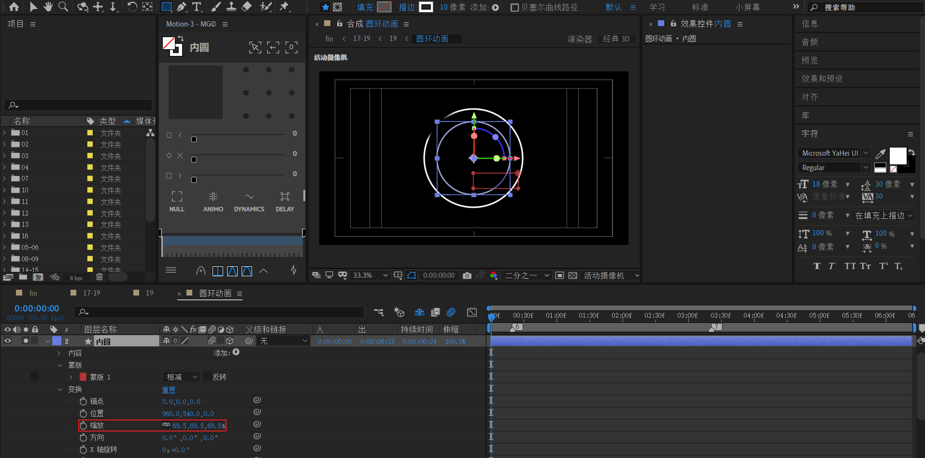The width and height of the screenshot is (925, 458).
Task: Select the Puppet Pin tool
Action: pos(284,7)
